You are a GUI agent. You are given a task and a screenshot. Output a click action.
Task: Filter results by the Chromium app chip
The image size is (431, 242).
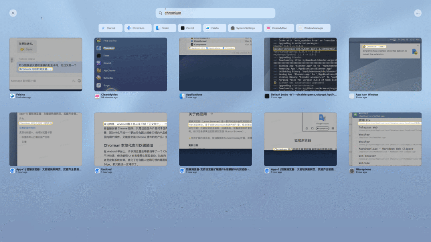pyautogui.click(x=138, y=28)
